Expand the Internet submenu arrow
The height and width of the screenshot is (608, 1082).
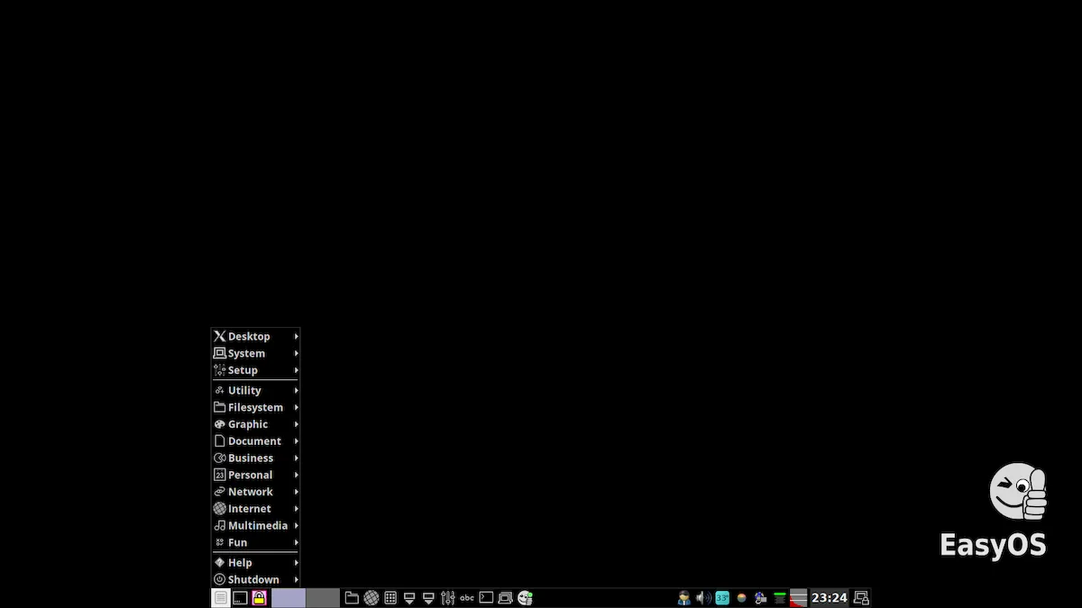coord(296,509)
